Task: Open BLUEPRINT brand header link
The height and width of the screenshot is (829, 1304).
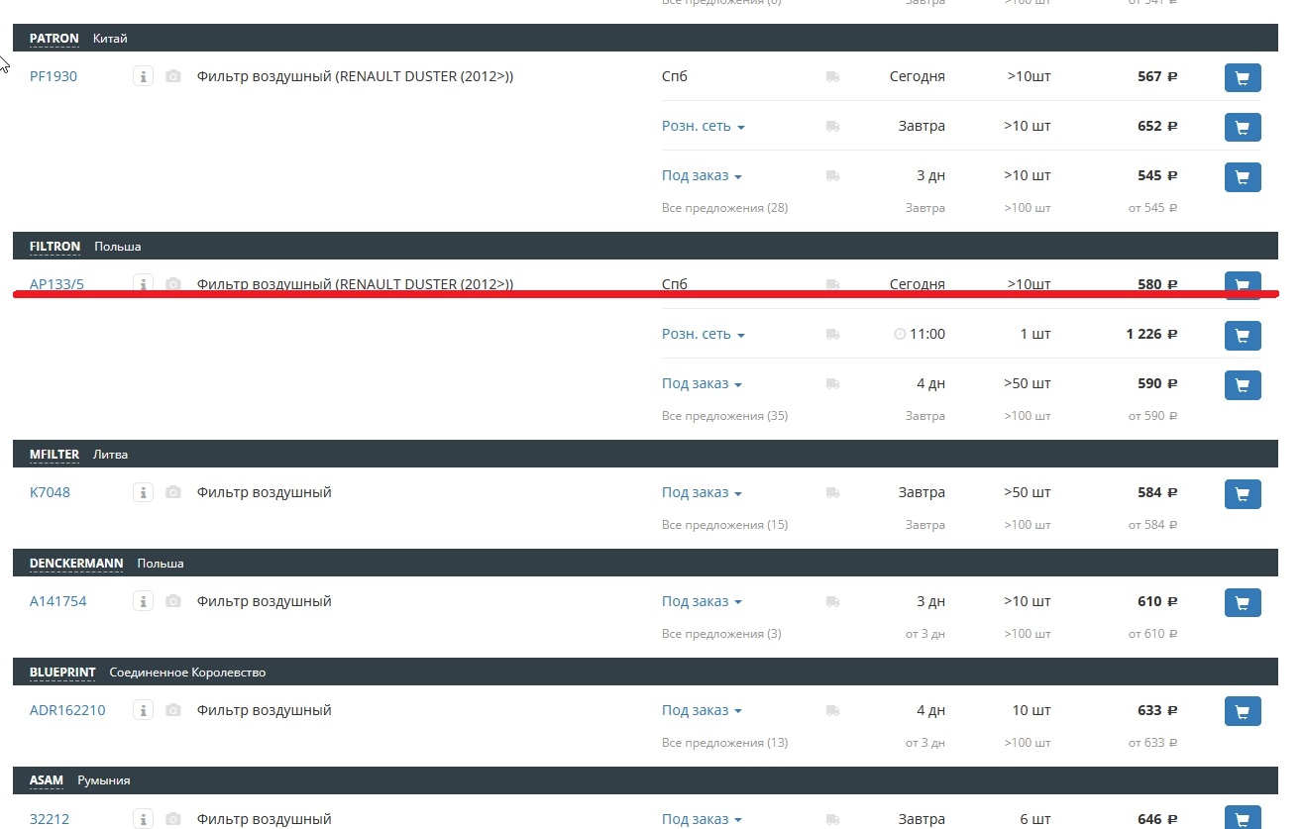Action: (62, 673)
